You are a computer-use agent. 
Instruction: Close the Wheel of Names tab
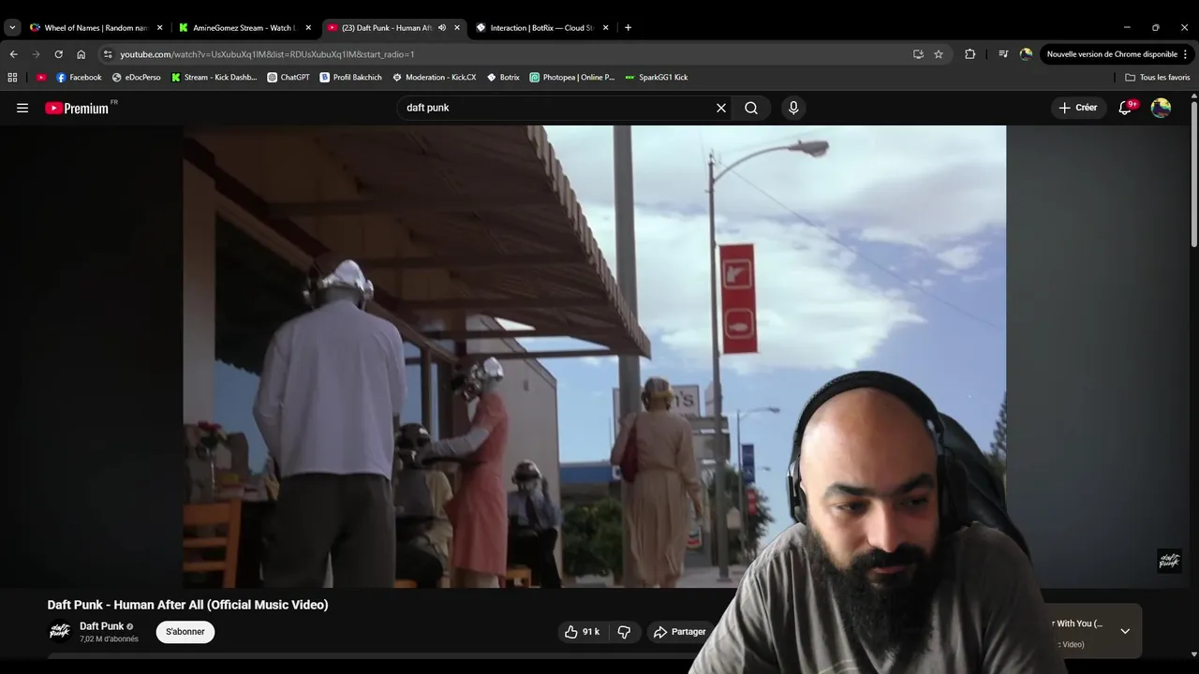(159, 28)
